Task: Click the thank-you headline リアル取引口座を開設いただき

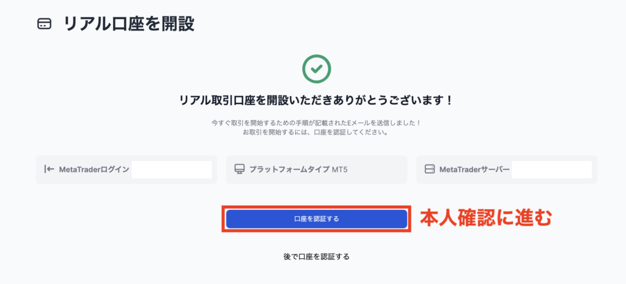Action: pyautogui.click(x=317, y=100)
